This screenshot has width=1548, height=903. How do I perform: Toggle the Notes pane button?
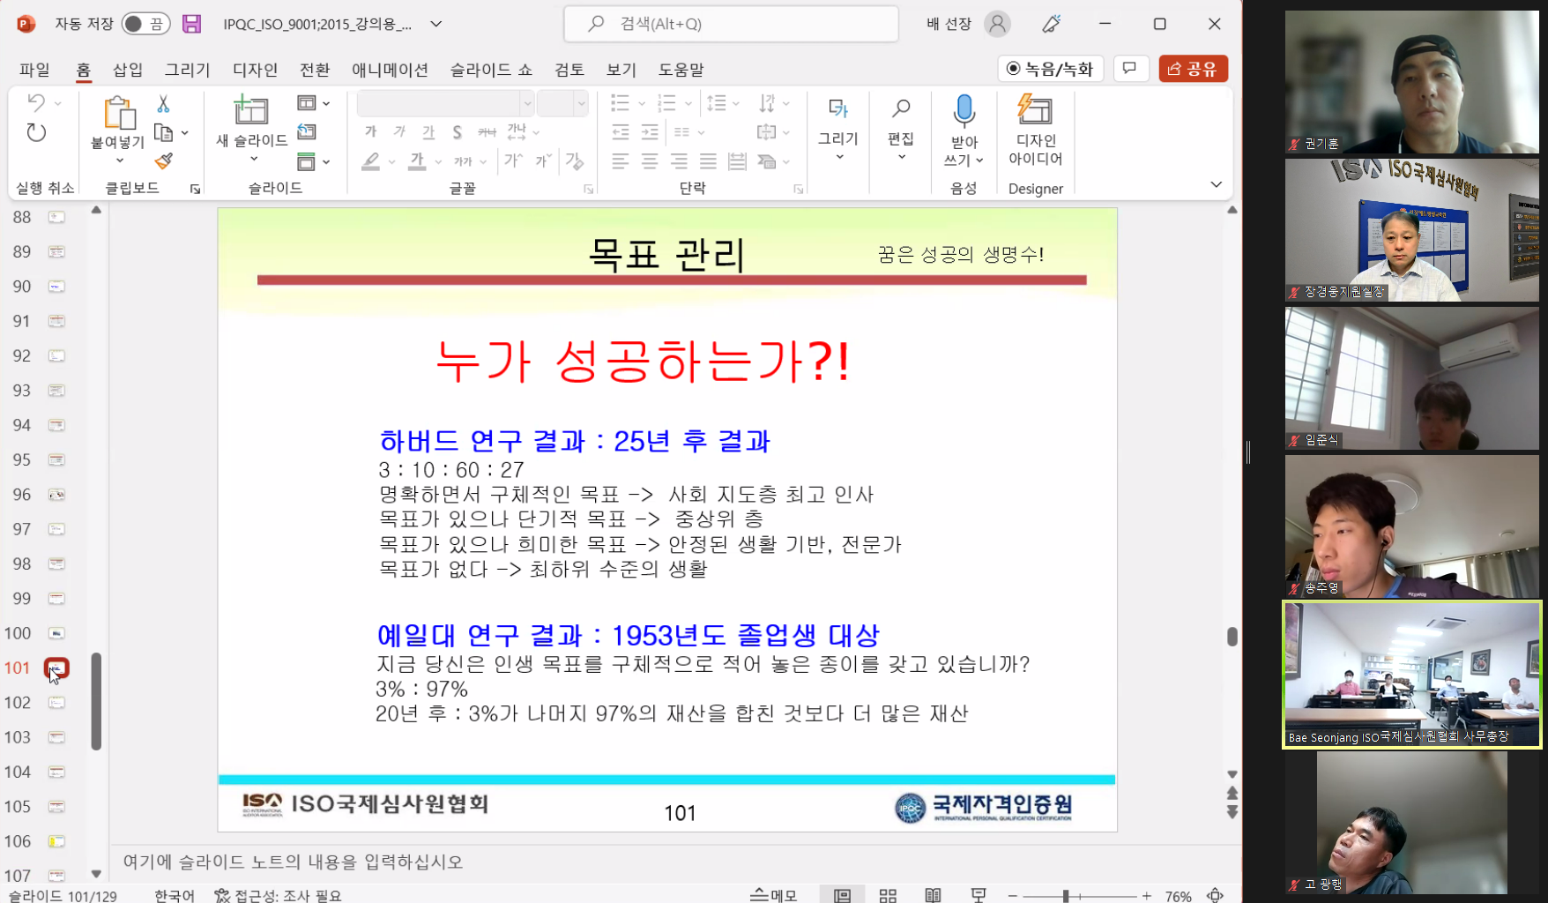[774, 895]
